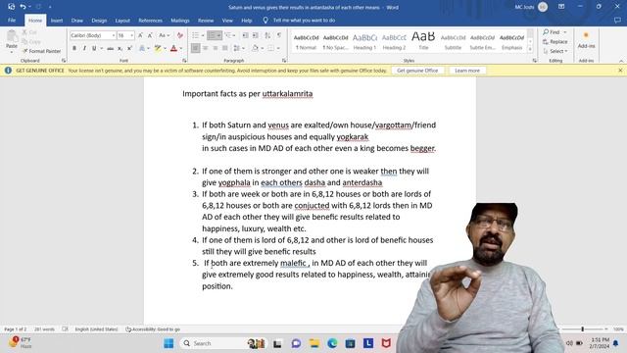Click the Shading paint bucket icon
627x353 pixels.
tap(255, 48)
